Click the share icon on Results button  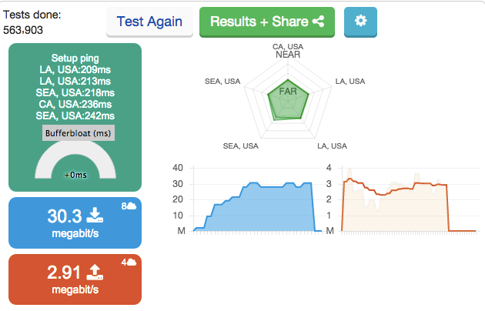coord(318,22)
